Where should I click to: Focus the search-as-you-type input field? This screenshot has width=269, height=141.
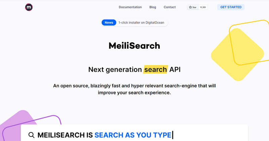[134, 134]
